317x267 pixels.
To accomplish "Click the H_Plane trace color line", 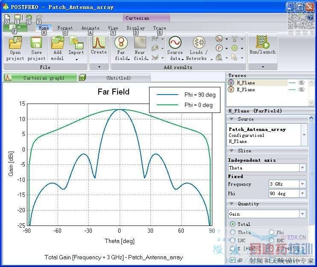I will coord(292,83).
